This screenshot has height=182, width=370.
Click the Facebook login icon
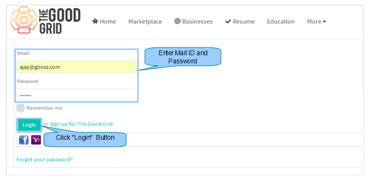24,140
